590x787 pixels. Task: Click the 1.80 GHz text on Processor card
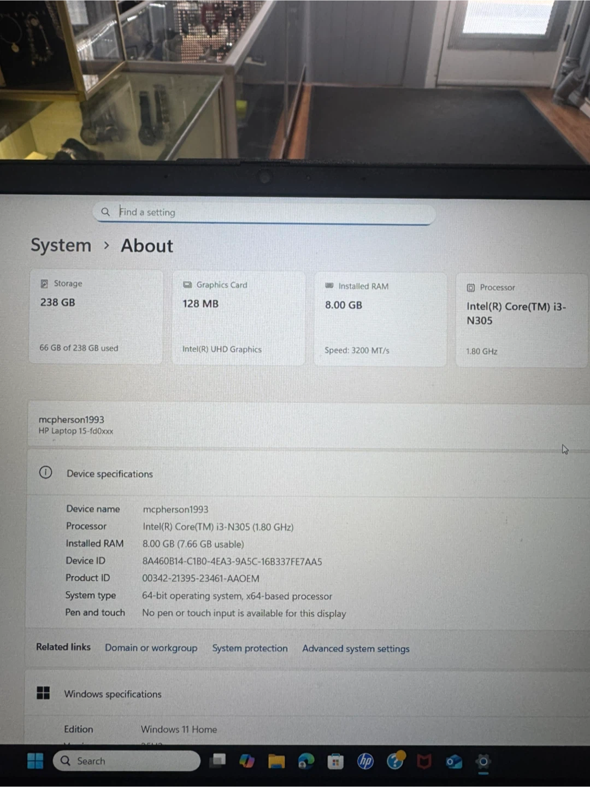[x=482, y=351]
